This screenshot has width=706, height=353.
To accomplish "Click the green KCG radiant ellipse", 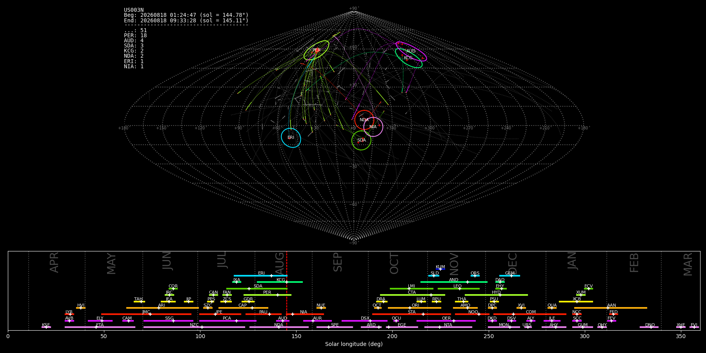I will (x=409, y=58).
